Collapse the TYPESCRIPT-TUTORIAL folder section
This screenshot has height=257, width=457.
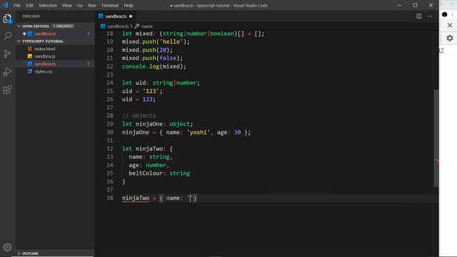pos(19,41)
